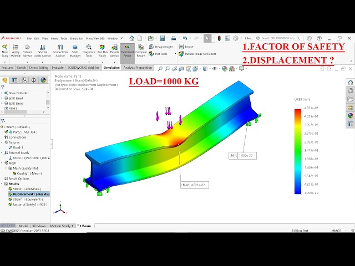Click Compare Results
This screenshot has width=355, height=266.
pyautogui.click(x=141, y=51)
